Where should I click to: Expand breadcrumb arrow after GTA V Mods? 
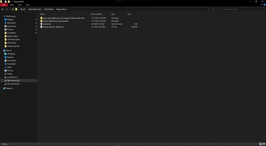pos(55,9)
